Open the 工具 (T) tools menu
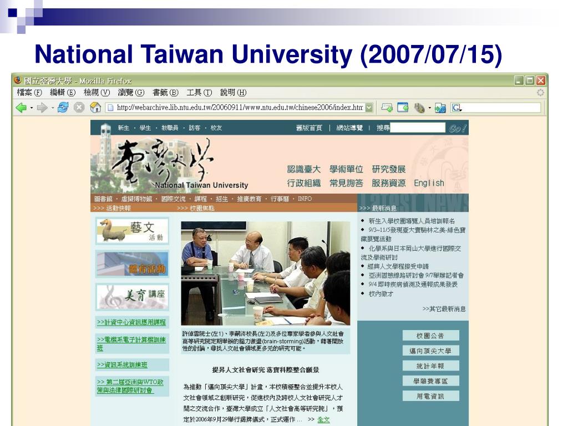The height and width of the screenshot is (426, 568). pyautogui.click(x=199, y=93)
